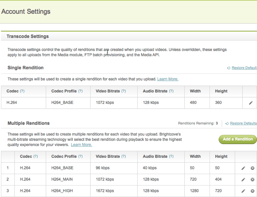This screenshot has width=257, height=197.
Task: Click the 480 width value in Single Rendition
Action: [x=193, y=103]
